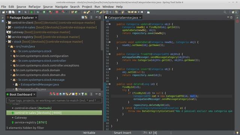240x135 pixels.
Task: Open Package Explorer view menu
Action: [91, 18]
